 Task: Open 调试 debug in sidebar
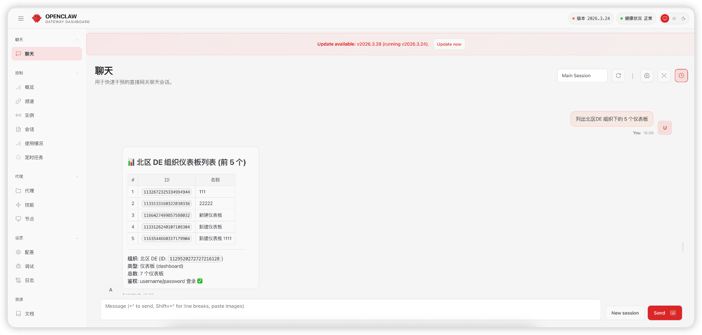point(47,266)
